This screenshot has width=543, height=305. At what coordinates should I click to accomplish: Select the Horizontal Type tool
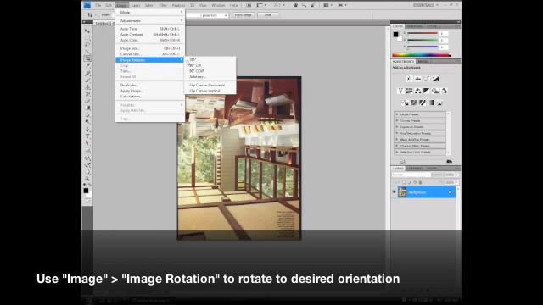(x=87, y=137)
